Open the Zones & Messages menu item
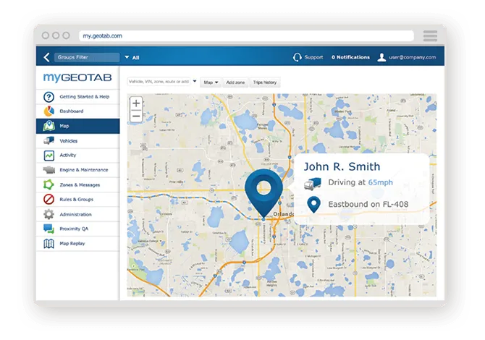Viewport: 485px width, 340px height. pos(78,184)
